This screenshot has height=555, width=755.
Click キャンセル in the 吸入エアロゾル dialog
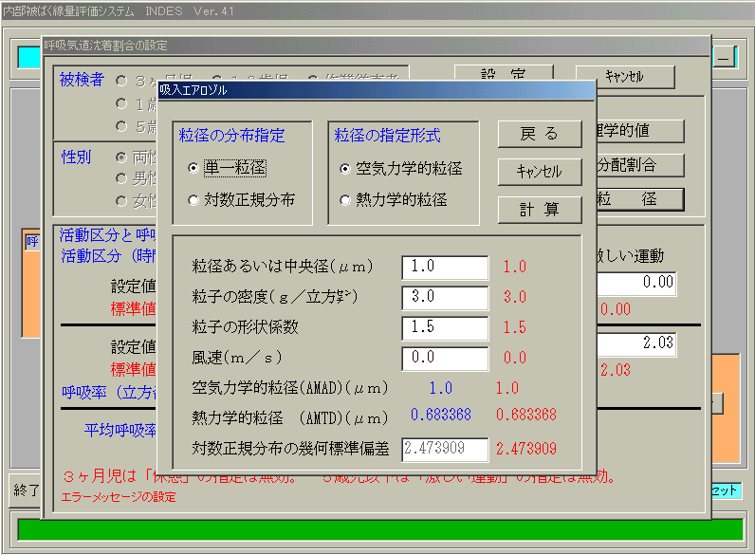540,172
